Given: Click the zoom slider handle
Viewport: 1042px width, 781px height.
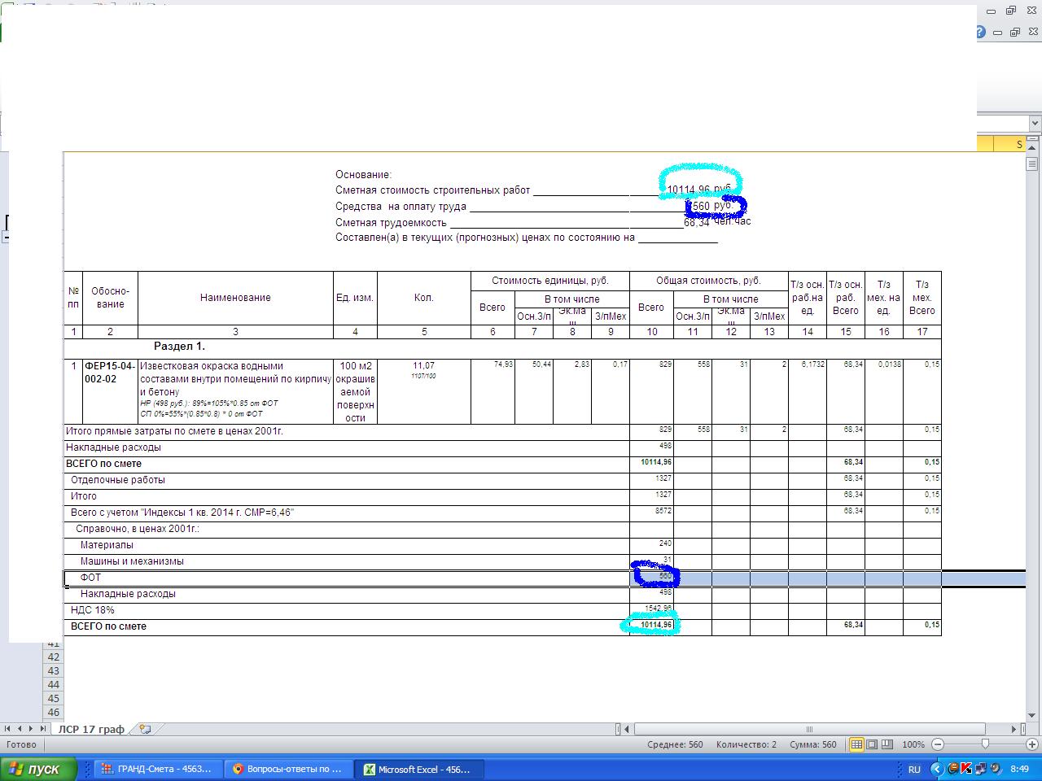Looking at the screenshot, I should click(985, 744).
